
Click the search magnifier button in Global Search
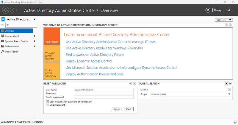tap(229, 90)
